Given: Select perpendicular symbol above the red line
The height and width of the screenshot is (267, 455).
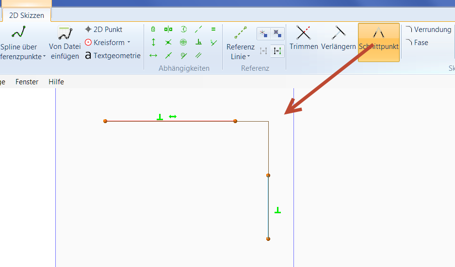Looking at the screenshot, I should (160, 117).
